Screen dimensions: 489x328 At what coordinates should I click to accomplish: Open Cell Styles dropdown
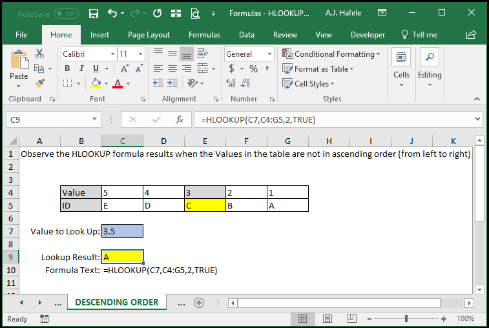pos(308,83)
